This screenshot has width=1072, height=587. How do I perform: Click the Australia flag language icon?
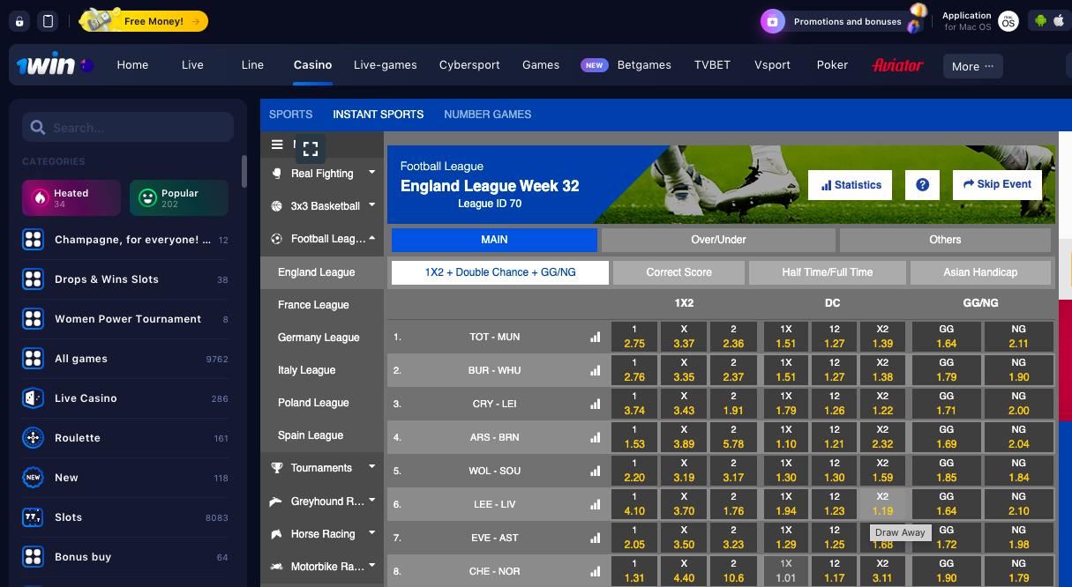(x=86, y=65)
